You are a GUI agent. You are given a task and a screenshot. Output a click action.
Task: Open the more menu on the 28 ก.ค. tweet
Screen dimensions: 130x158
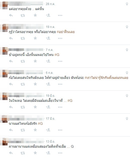pos(60,15)
